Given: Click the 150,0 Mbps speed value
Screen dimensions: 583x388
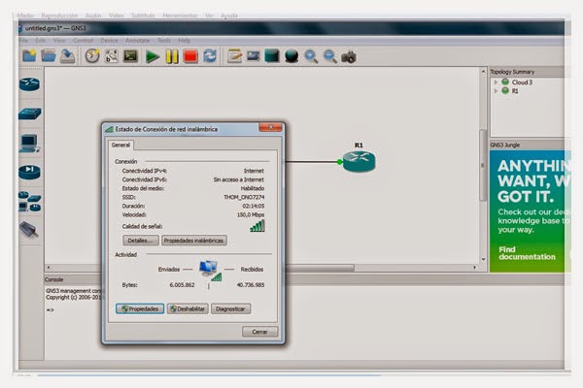Looking at the screenshot, I should tap(251, 215).
